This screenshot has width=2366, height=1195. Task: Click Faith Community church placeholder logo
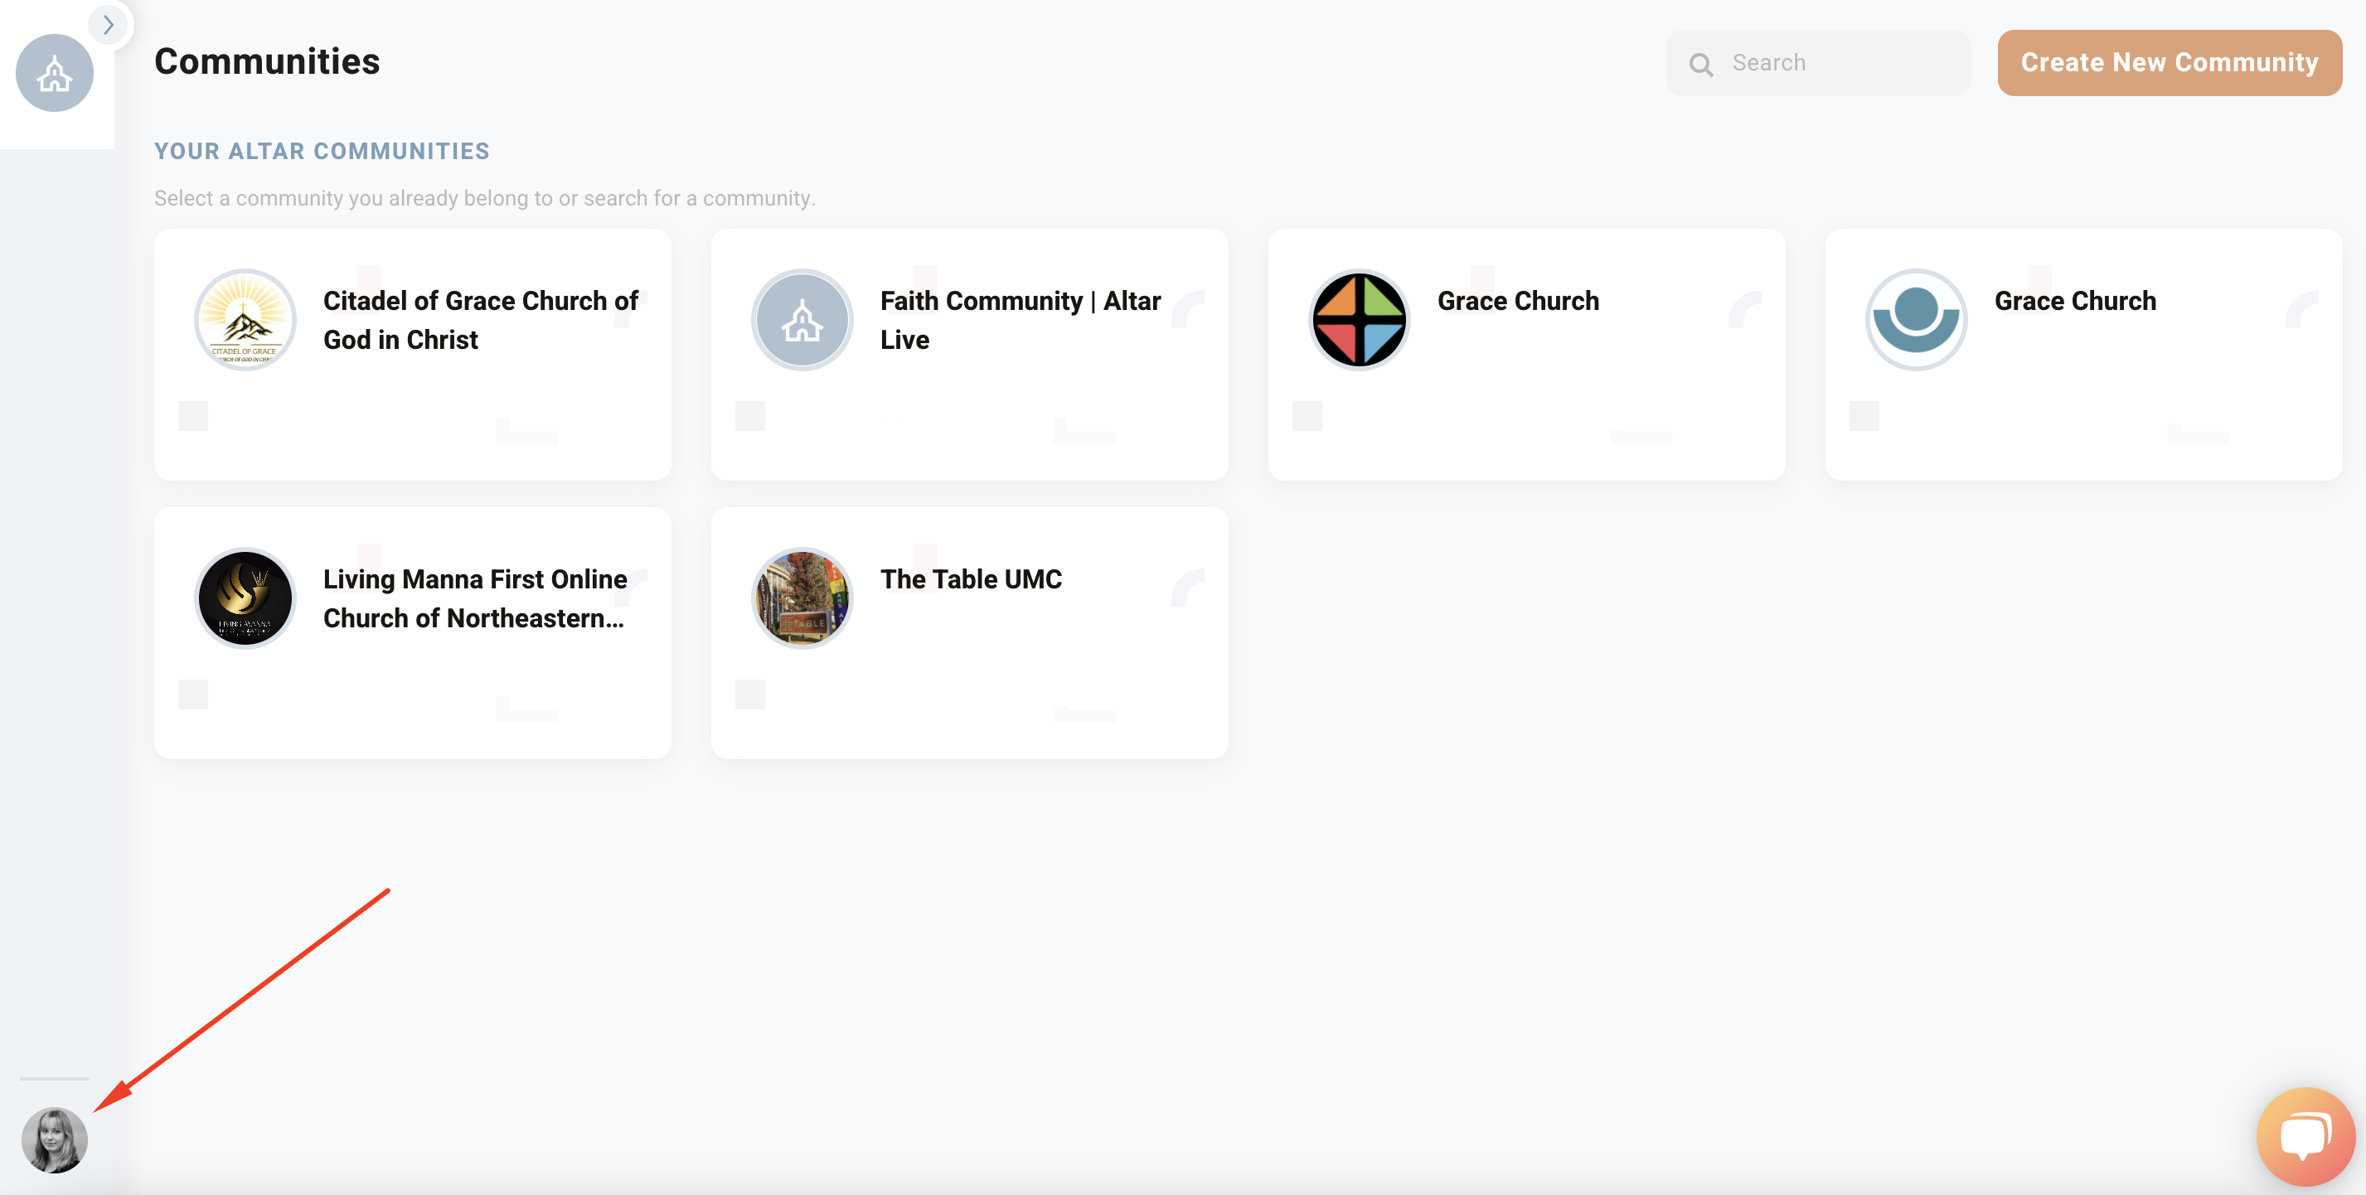click(802, 321)
